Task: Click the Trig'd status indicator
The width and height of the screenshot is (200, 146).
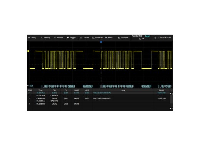Action: tap(147, 36)
